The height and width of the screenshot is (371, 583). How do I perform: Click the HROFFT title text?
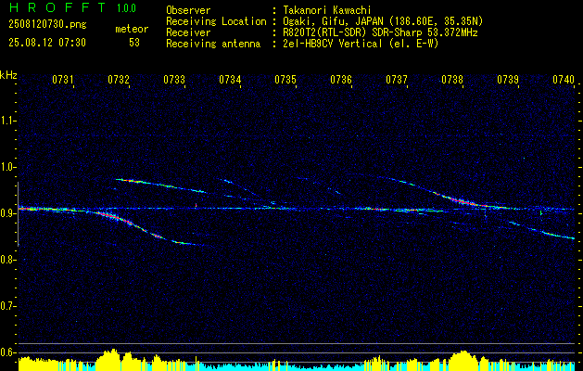coord(57,7)
